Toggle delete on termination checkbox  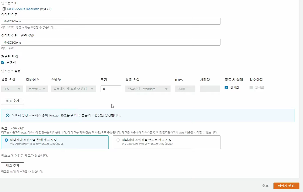point(226,88)
